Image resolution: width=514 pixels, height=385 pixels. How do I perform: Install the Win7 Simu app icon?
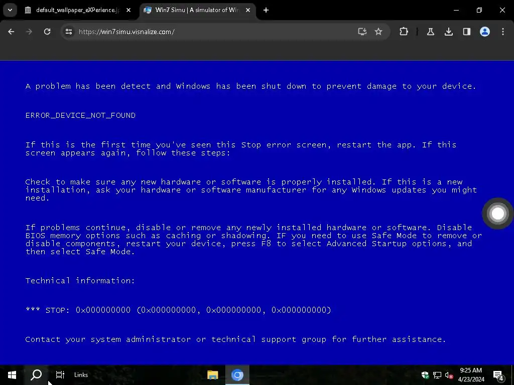362,32
